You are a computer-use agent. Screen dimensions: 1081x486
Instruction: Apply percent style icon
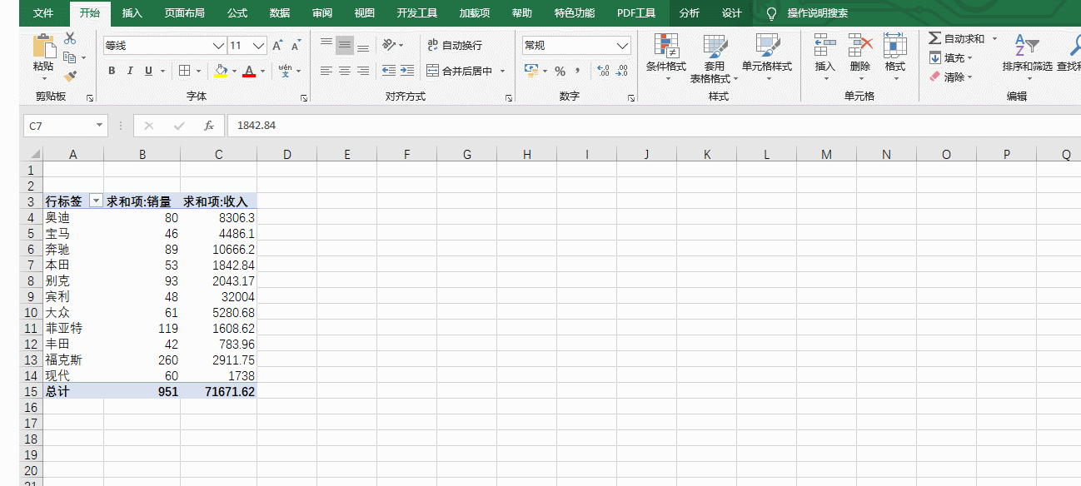(x=560, y=72)
